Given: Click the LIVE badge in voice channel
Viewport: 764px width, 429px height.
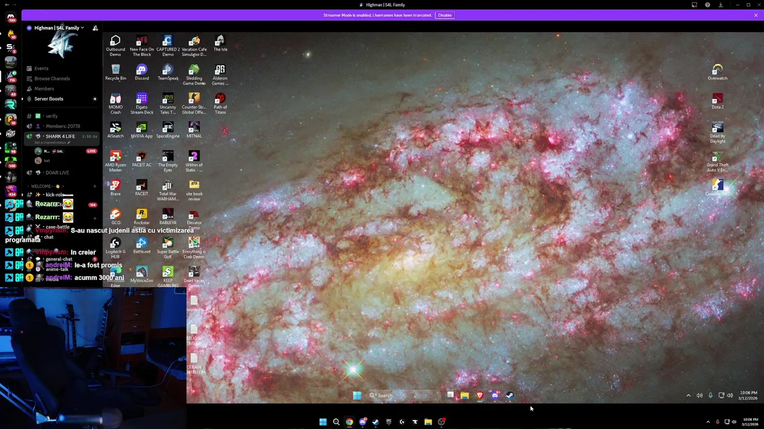Looking at the screenshot, I should click(x=91, y=151).
